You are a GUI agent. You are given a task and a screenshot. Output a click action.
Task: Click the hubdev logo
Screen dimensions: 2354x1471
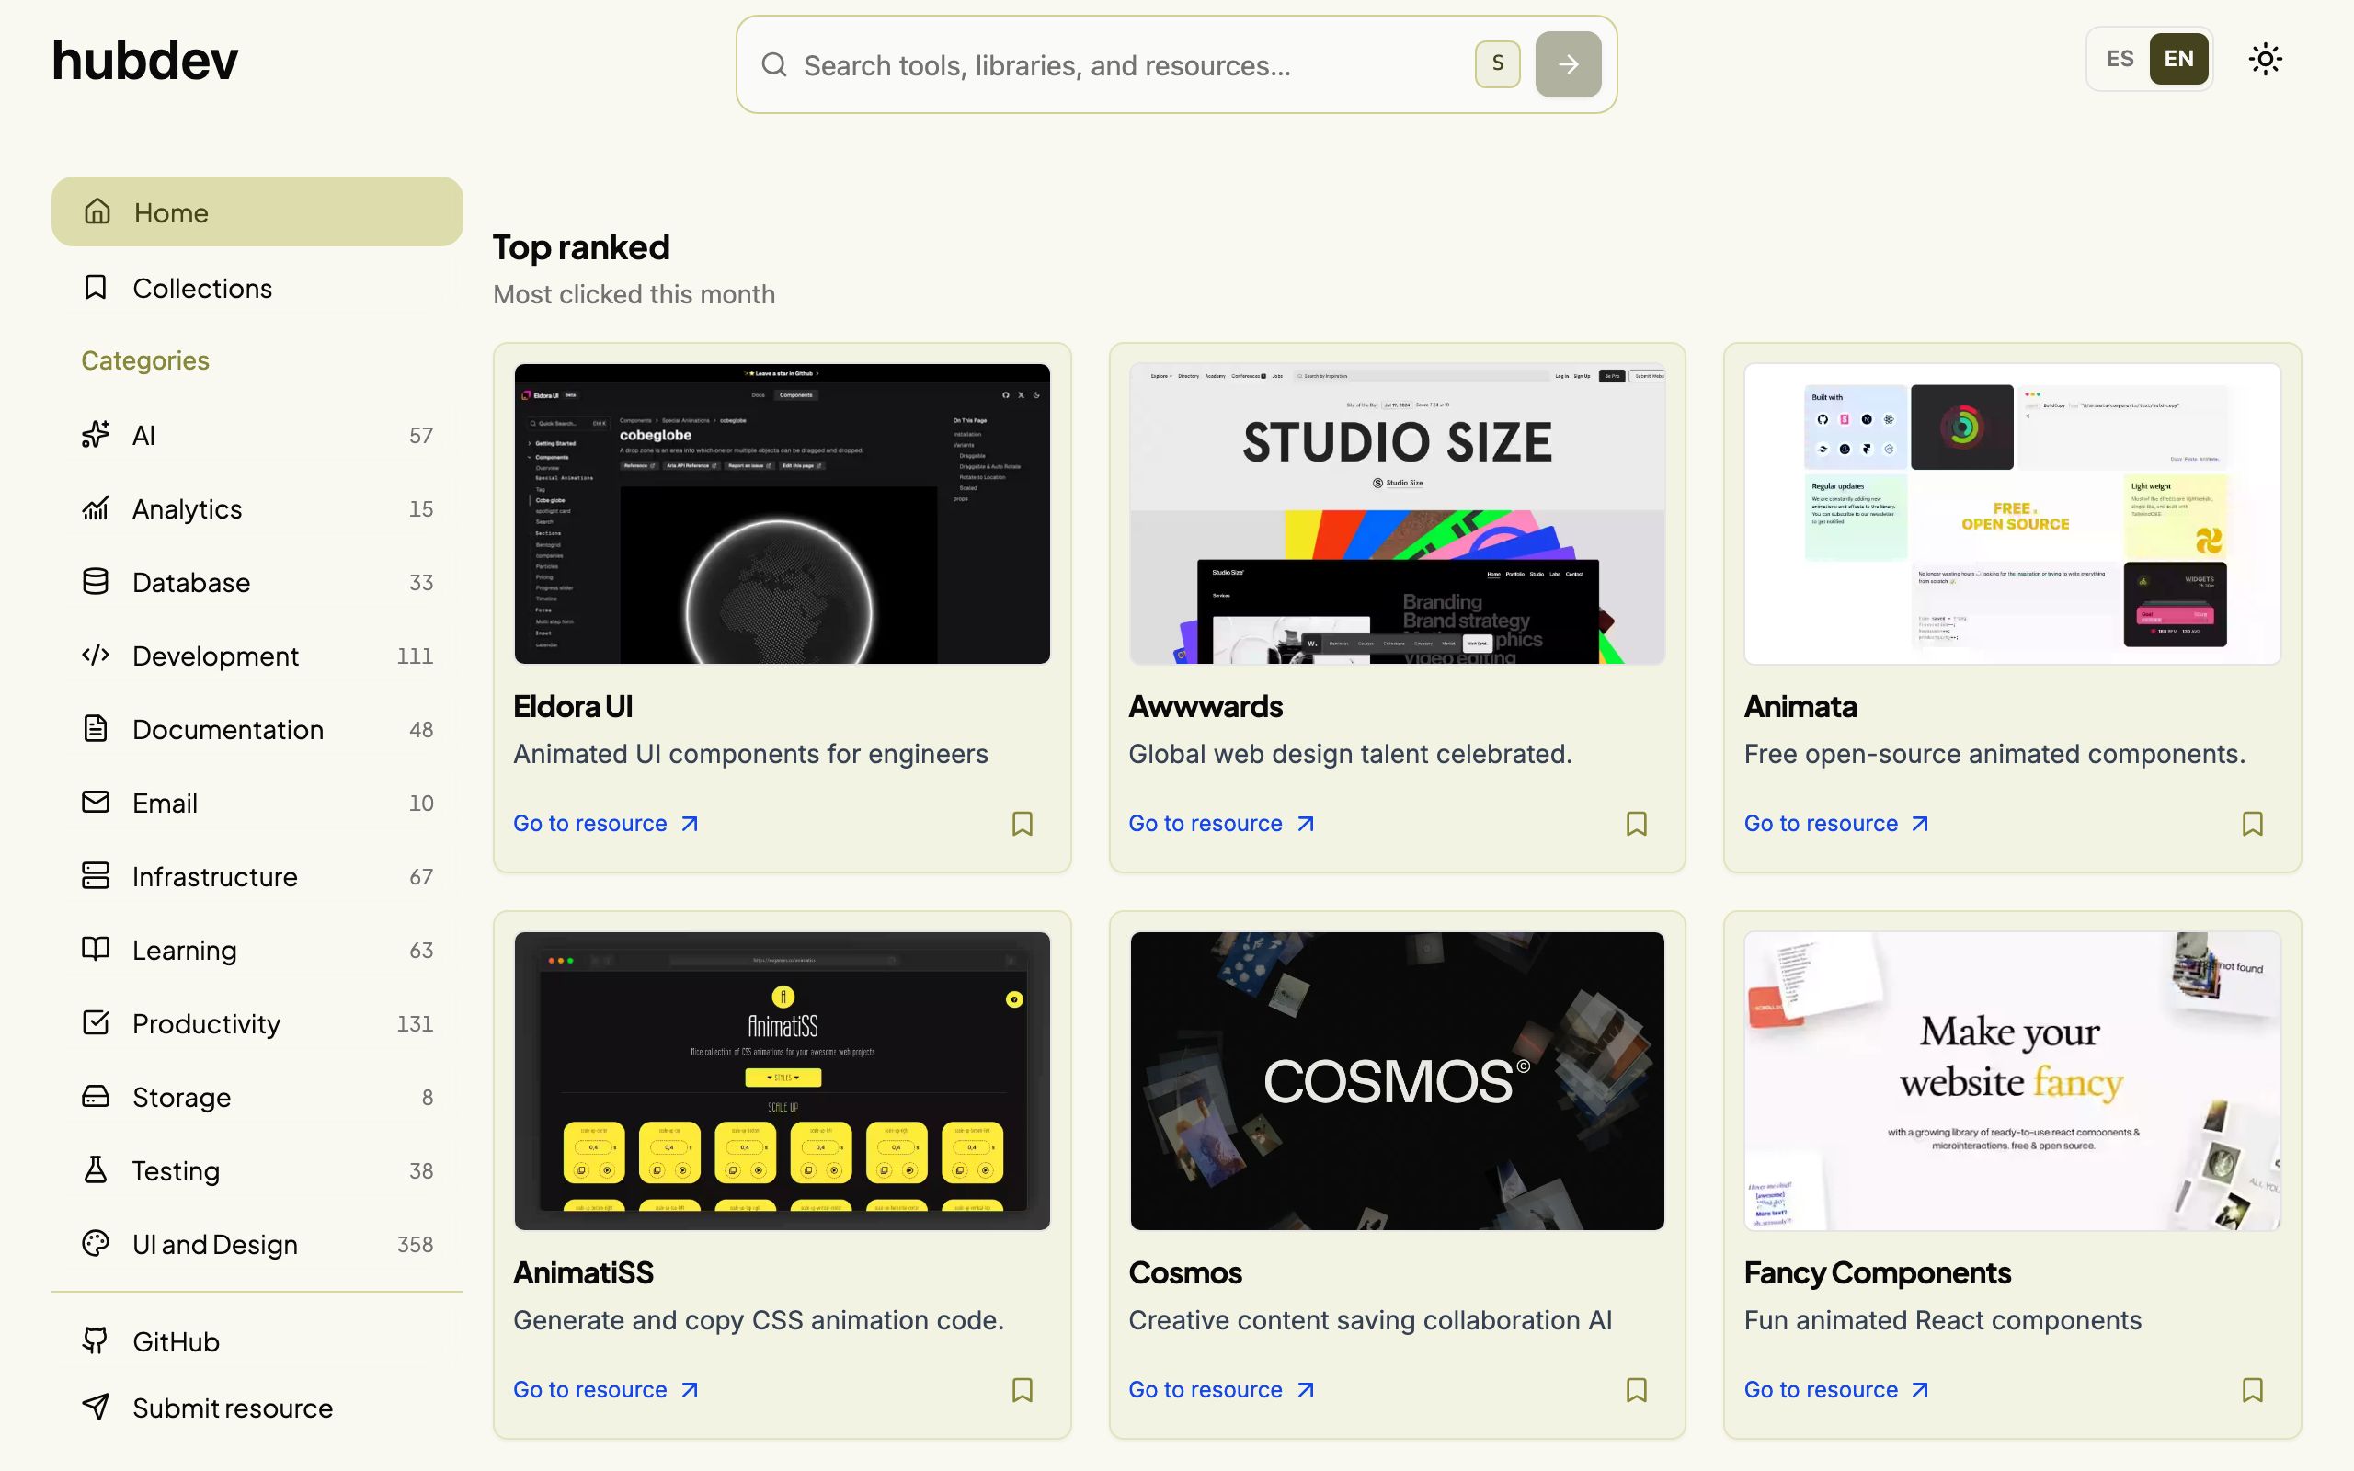coord(145,61)
